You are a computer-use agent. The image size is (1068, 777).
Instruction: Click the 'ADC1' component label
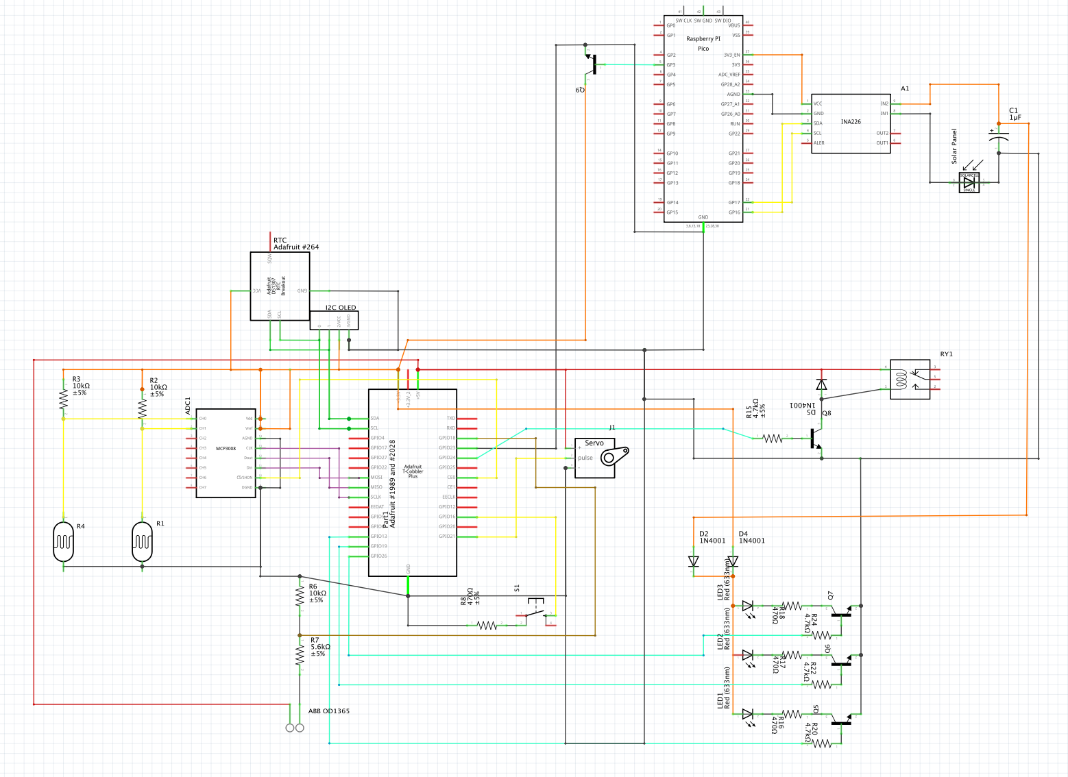click(188, 406)
